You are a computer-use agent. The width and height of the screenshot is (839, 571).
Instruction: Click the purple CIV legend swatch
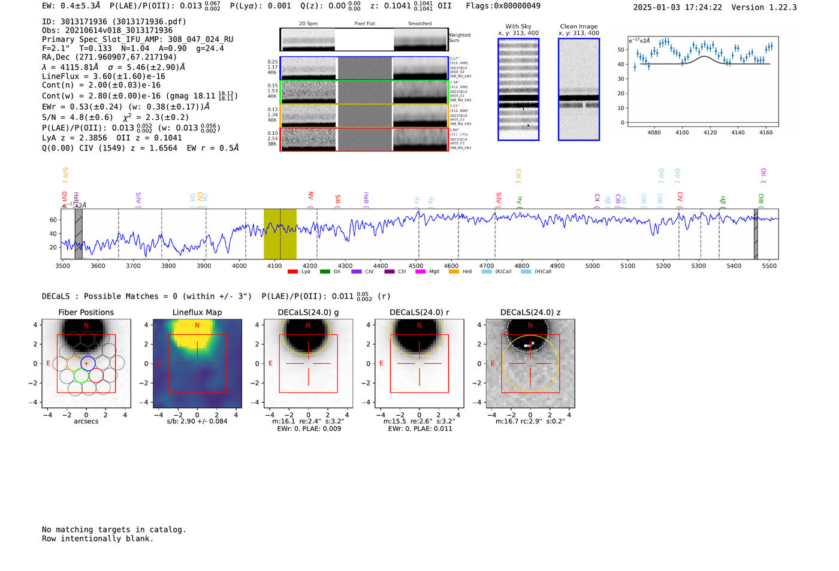pyautogui.click(x=357, y=271)
